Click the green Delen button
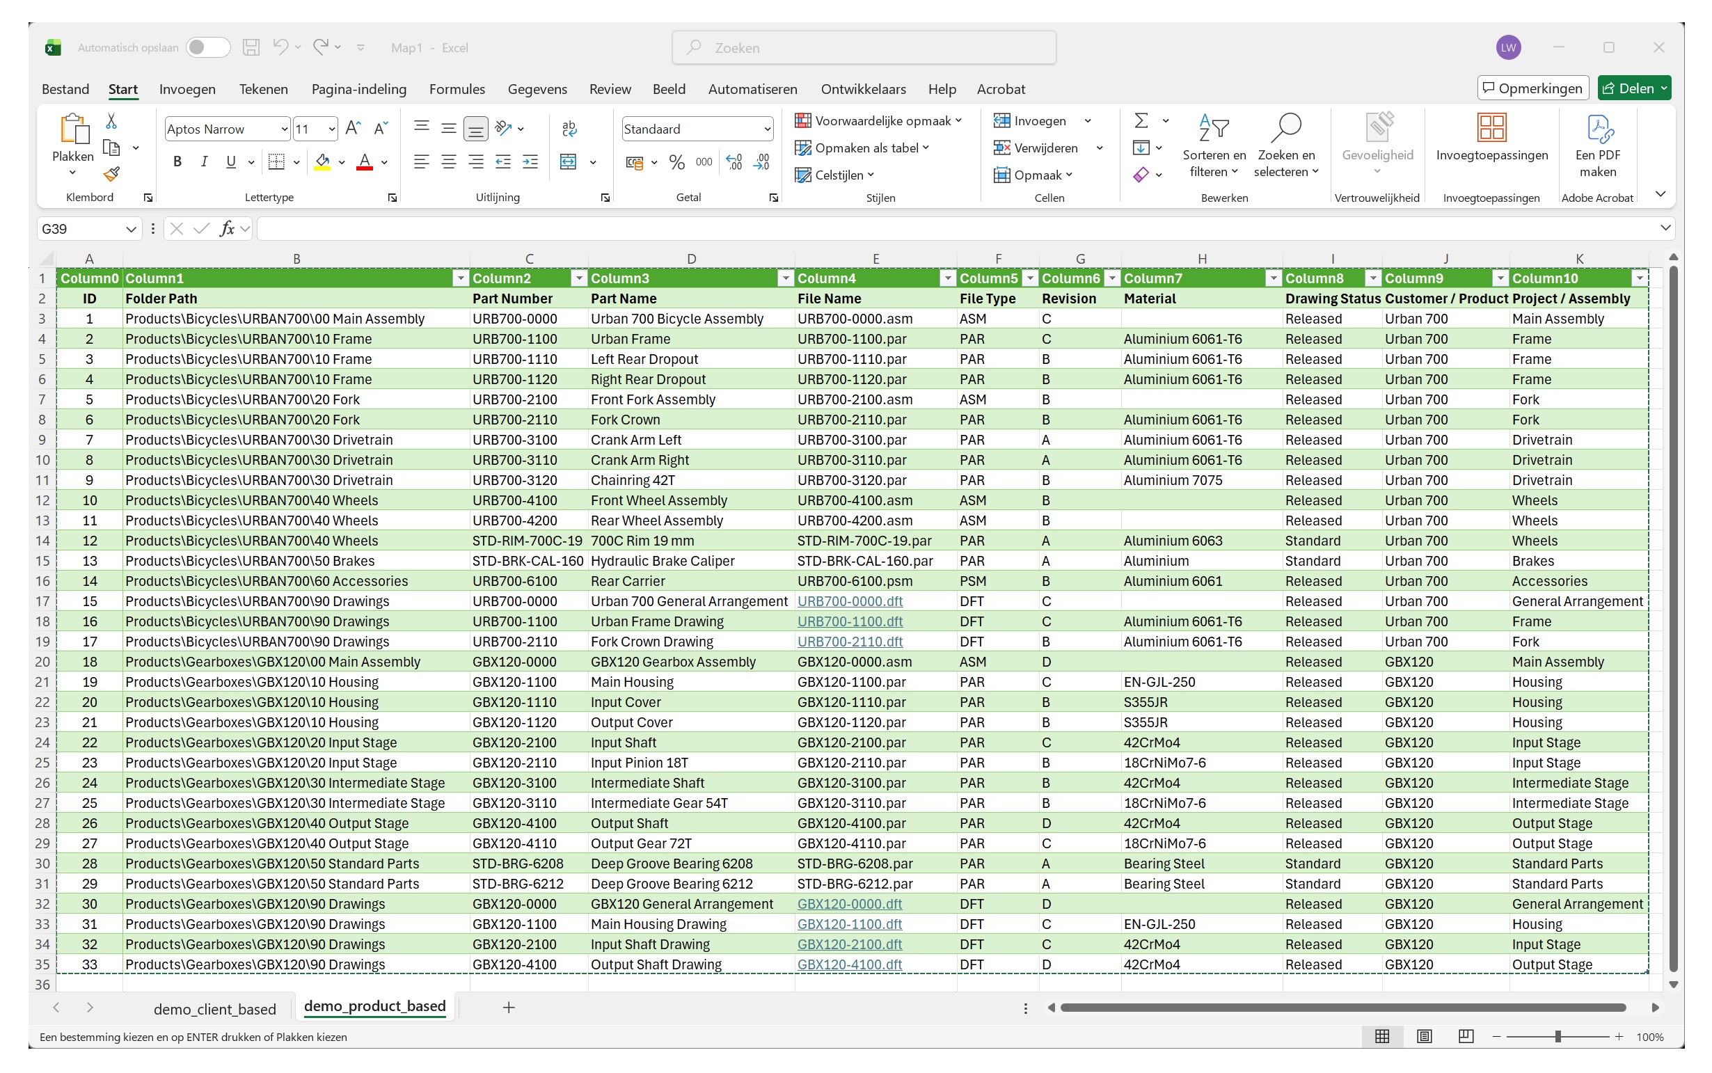This screenshot has width=1712, height=1073. point(1635,88)
